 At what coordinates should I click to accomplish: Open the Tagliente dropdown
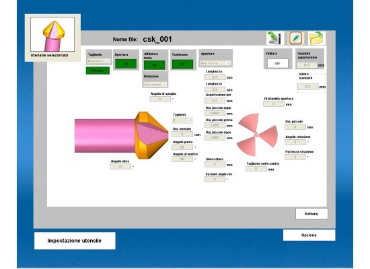pos(99,61)
